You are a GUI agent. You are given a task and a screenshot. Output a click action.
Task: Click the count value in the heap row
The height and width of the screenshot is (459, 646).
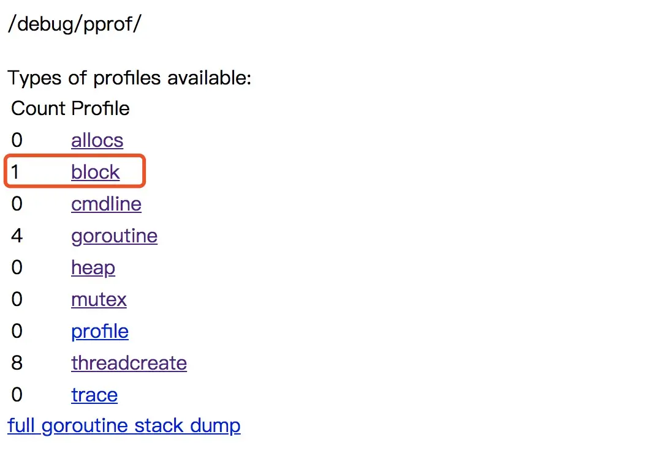coord(17,268)
